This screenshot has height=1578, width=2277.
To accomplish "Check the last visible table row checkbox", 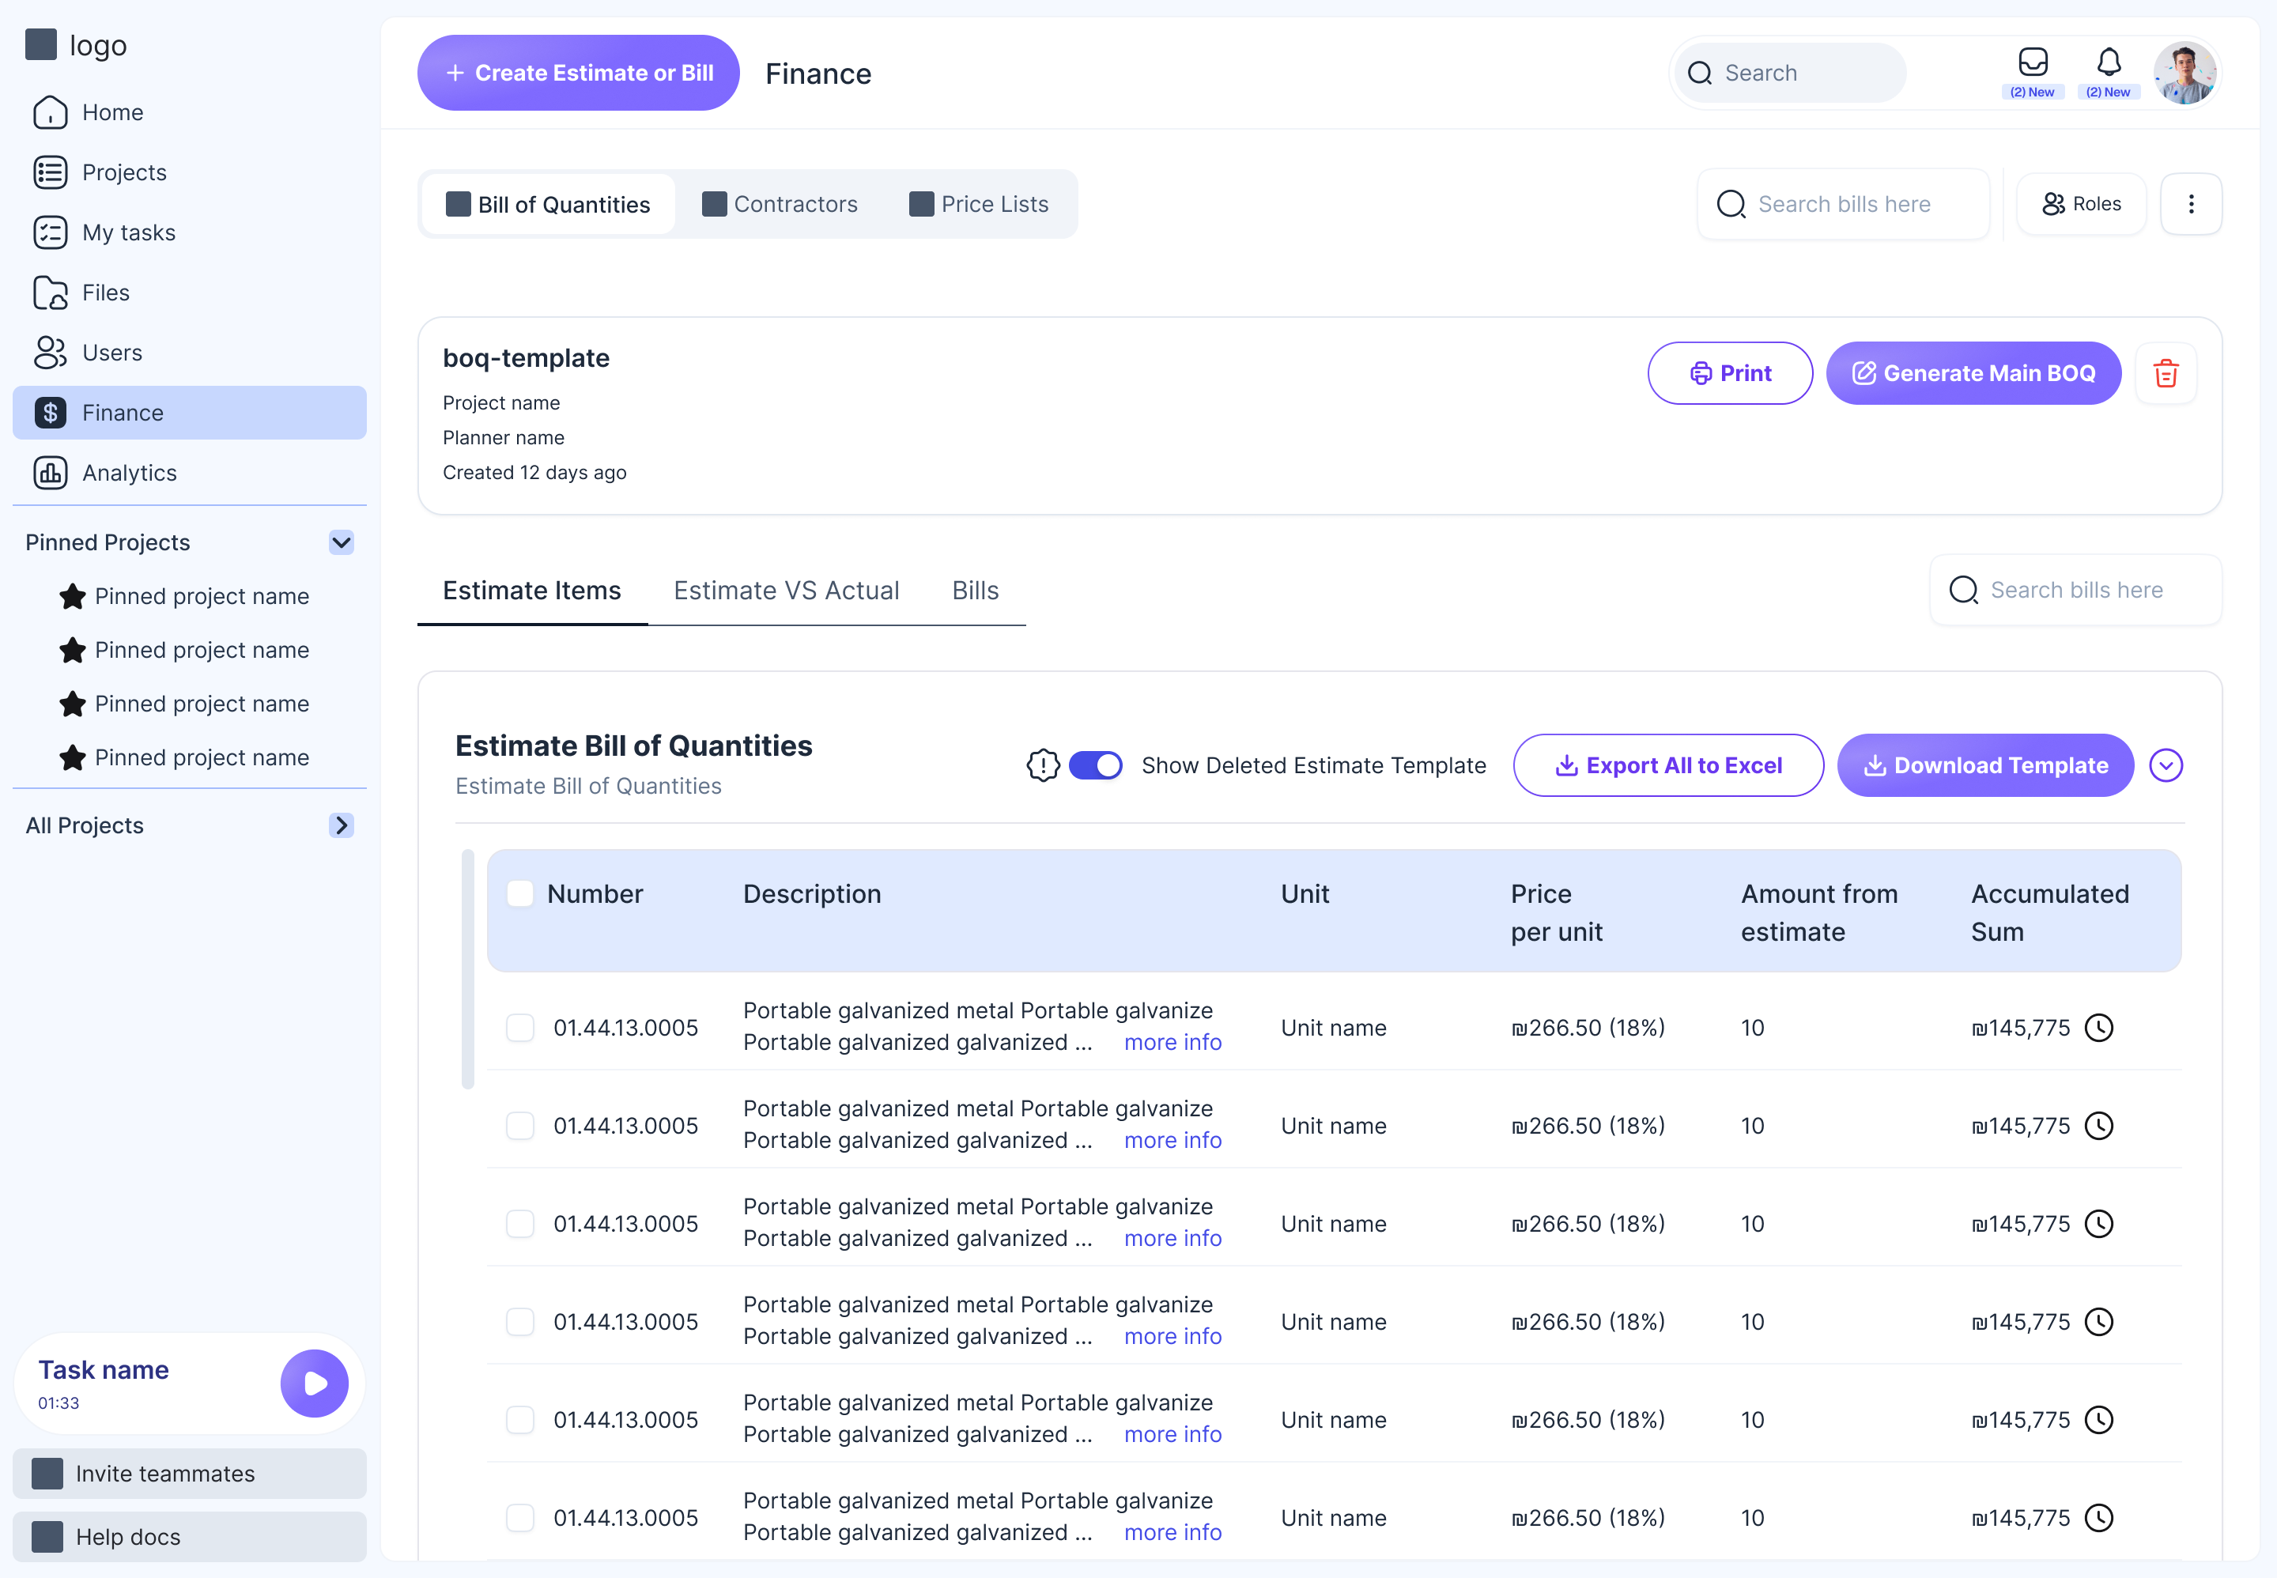I will pos(520,1518).
